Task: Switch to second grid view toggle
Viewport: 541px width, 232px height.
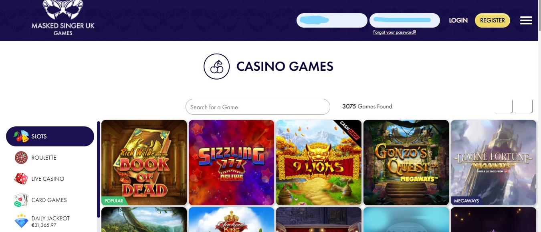Action: click(523, 106)
